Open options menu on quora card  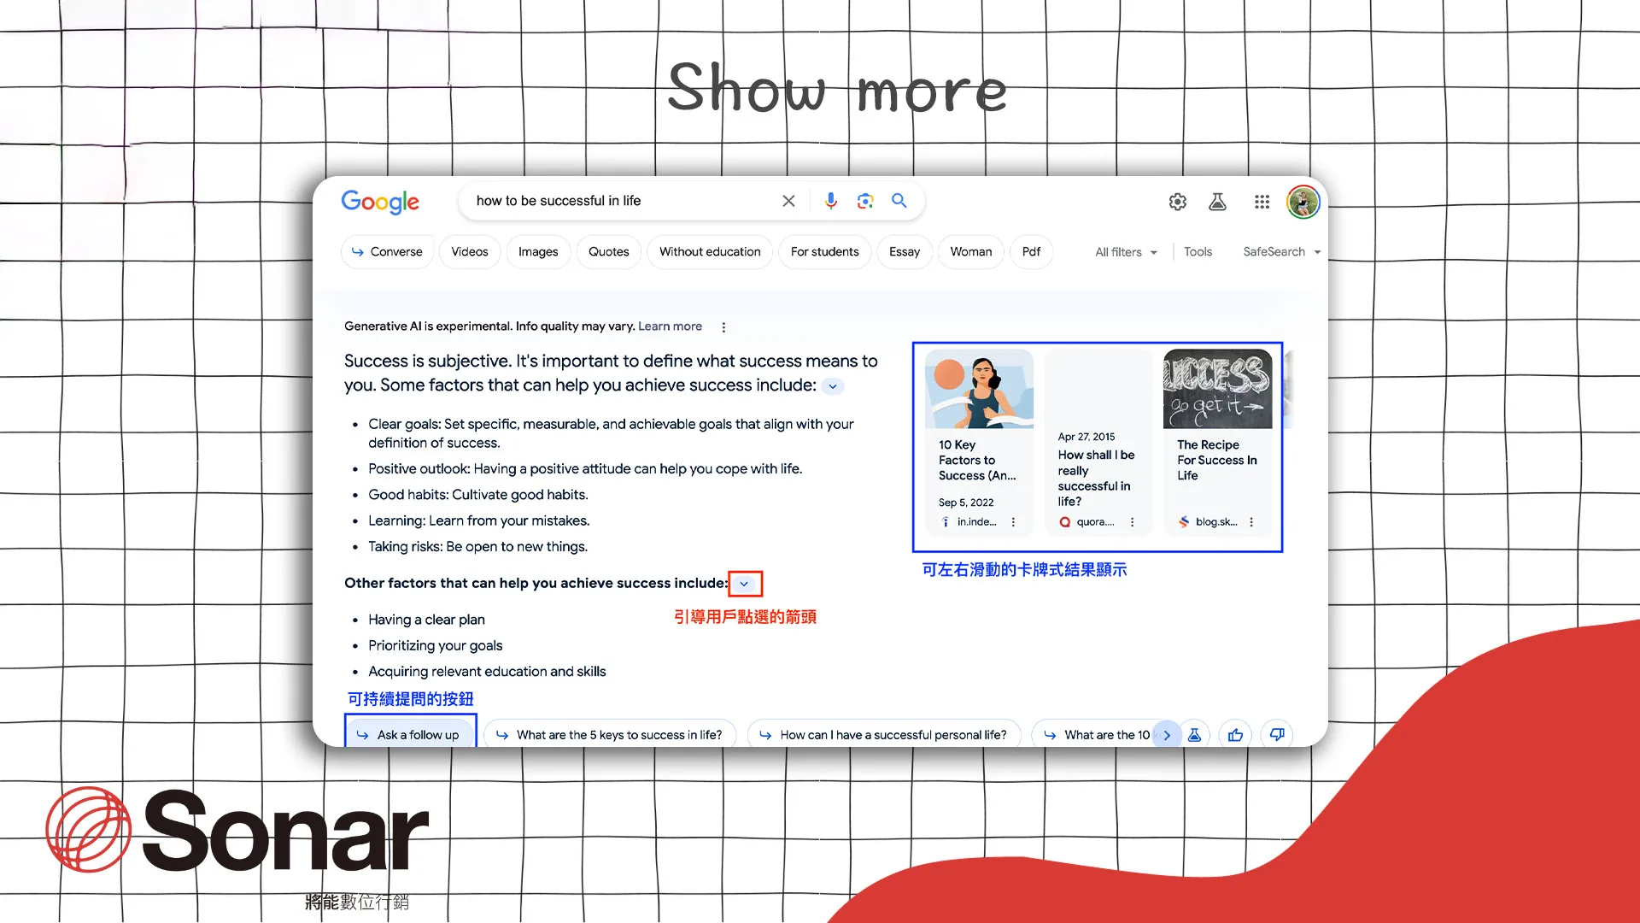pos(1132,522)
